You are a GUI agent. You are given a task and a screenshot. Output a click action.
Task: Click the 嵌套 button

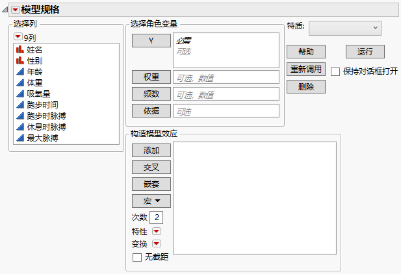(x=151, y=184)
